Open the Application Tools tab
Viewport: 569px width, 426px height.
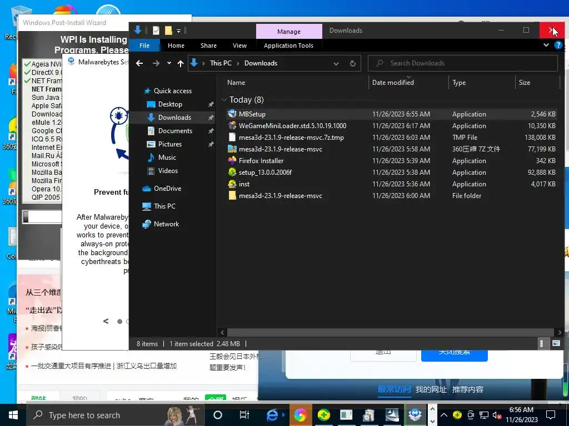pos(288,45)
